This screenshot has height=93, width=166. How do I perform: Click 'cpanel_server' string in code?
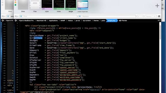(67, 67)
